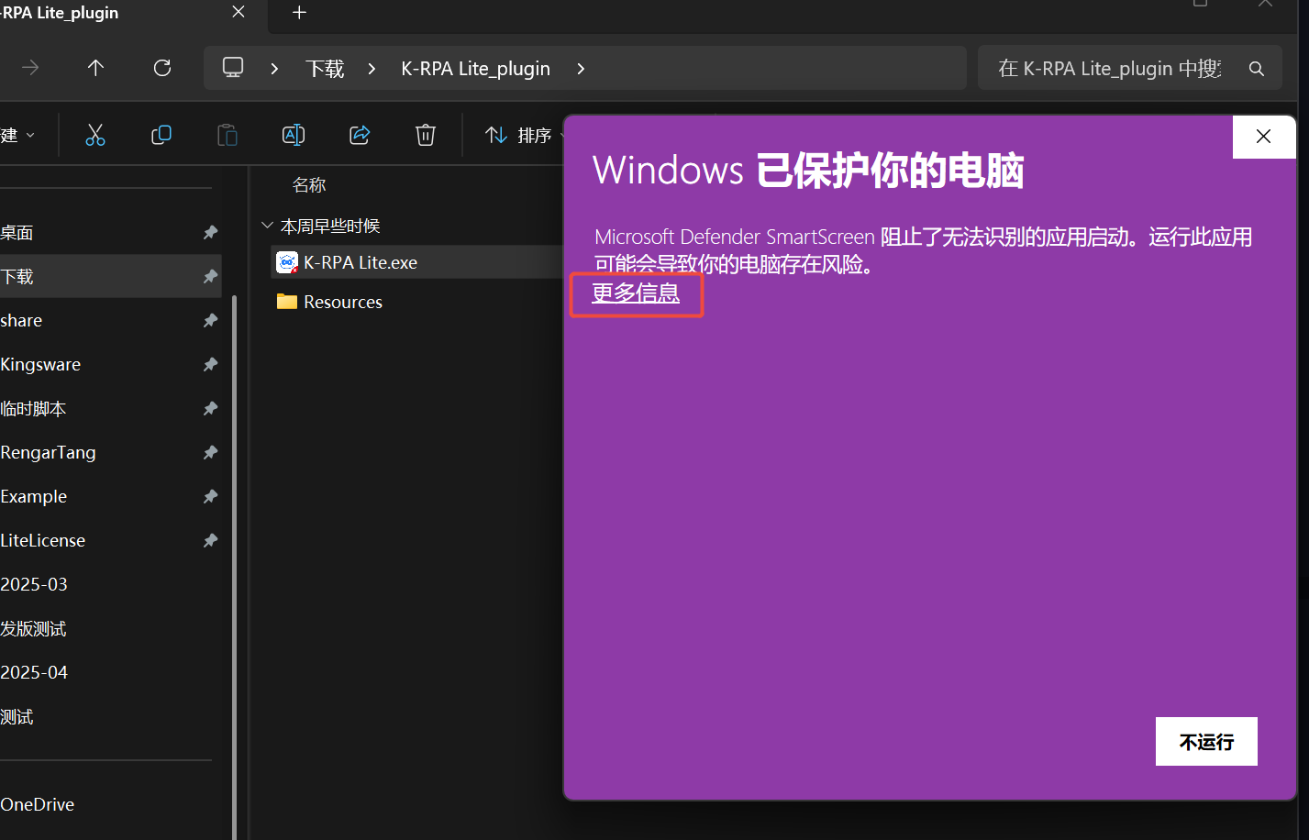Open the Sort (排序) menu
1309x840 pixels.
(523, 136)
